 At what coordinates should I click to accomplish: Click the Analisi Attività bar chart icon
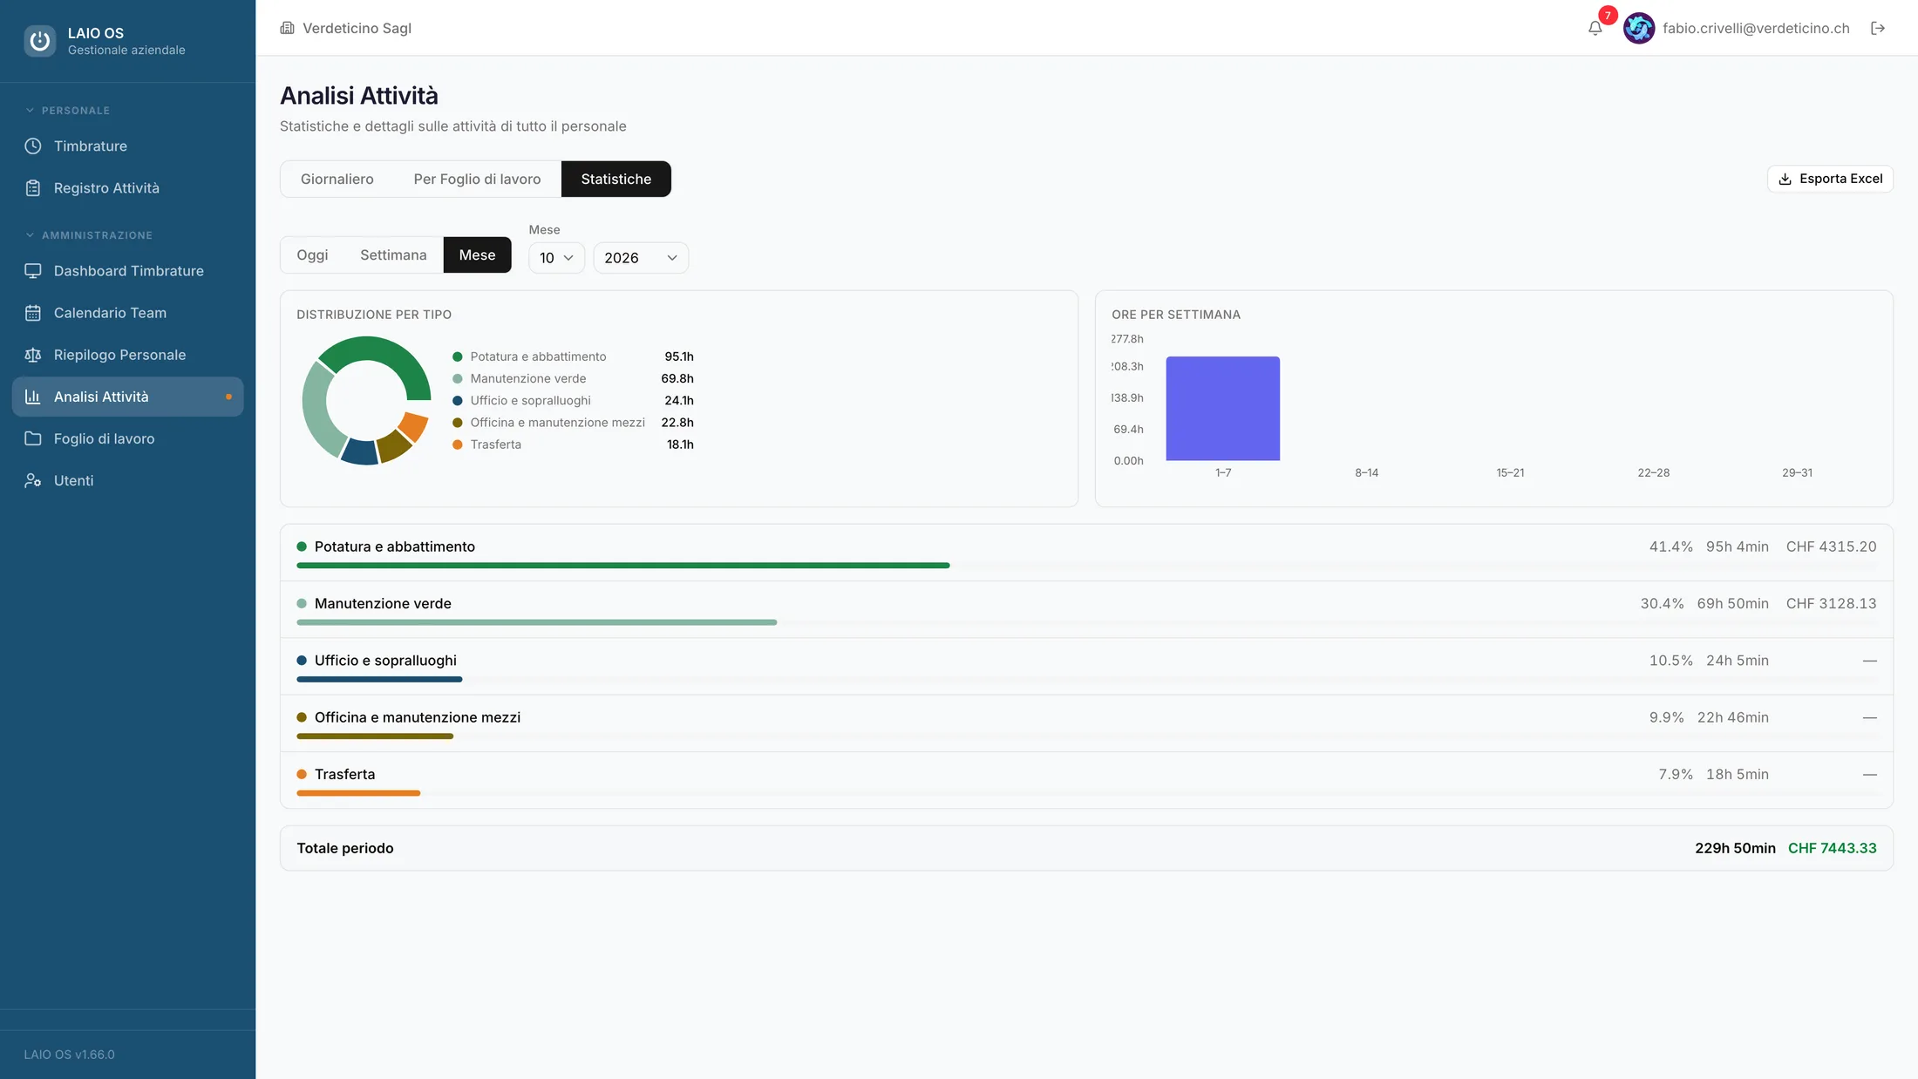33,397
